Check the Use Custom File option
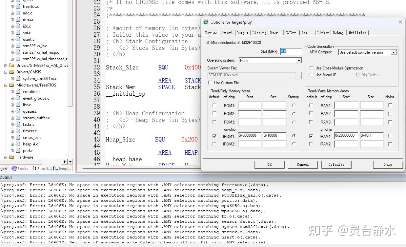 210,83
